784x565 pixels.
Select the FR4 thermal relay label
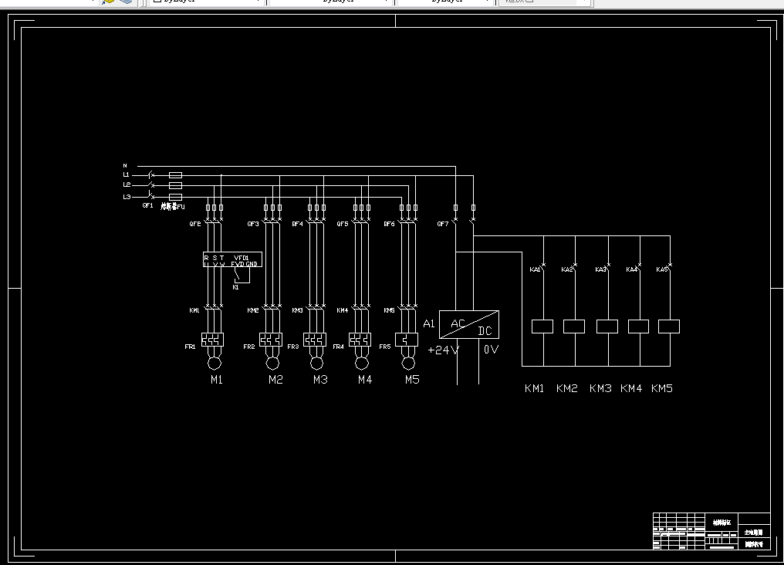click(338, 347)
